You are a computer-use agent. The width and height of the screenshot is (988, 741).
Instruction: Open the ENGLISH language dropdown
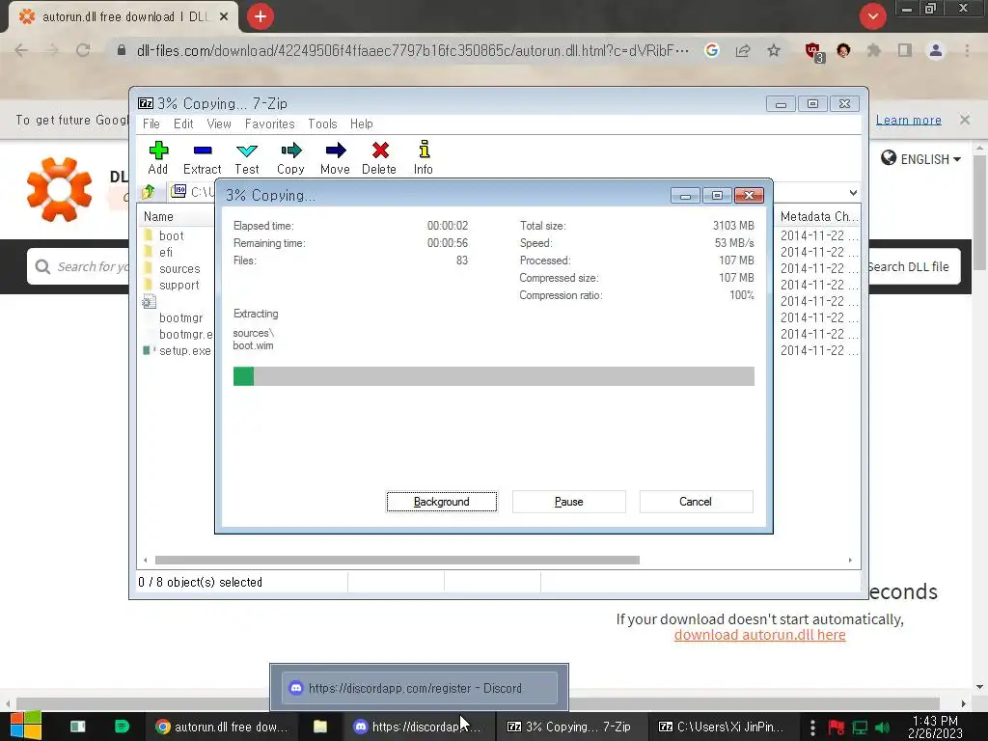point(920,159)
